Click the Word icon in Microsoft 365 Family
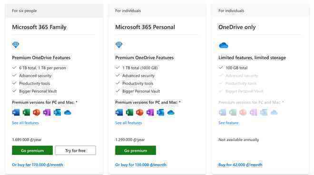 pos(16,113)
